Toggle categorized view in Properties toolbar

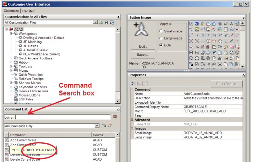coord(133,83)
